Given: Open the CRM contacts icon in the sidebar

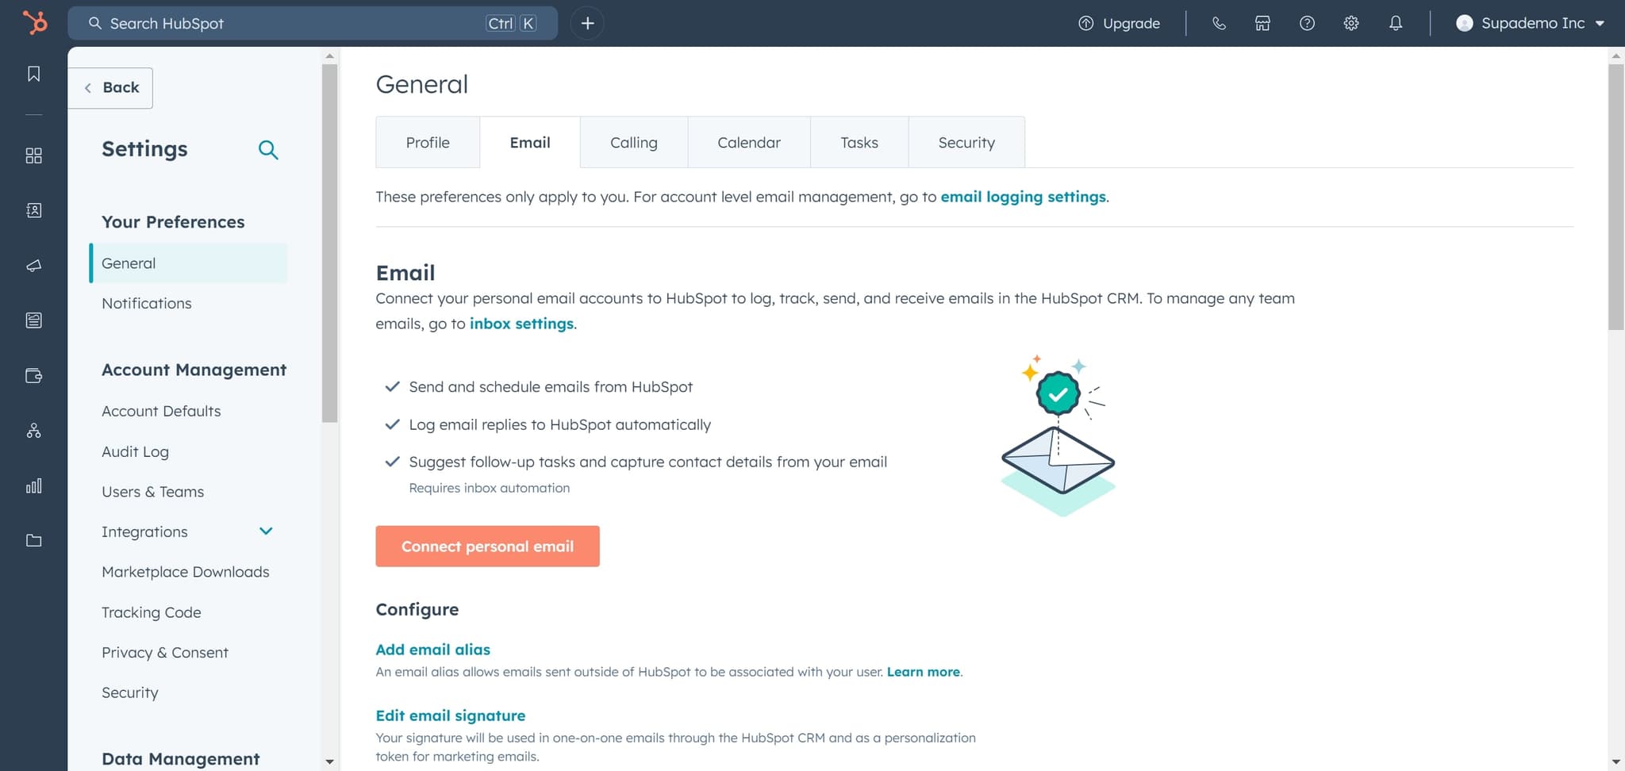Looking at the screenshot, I should (33, 210).
